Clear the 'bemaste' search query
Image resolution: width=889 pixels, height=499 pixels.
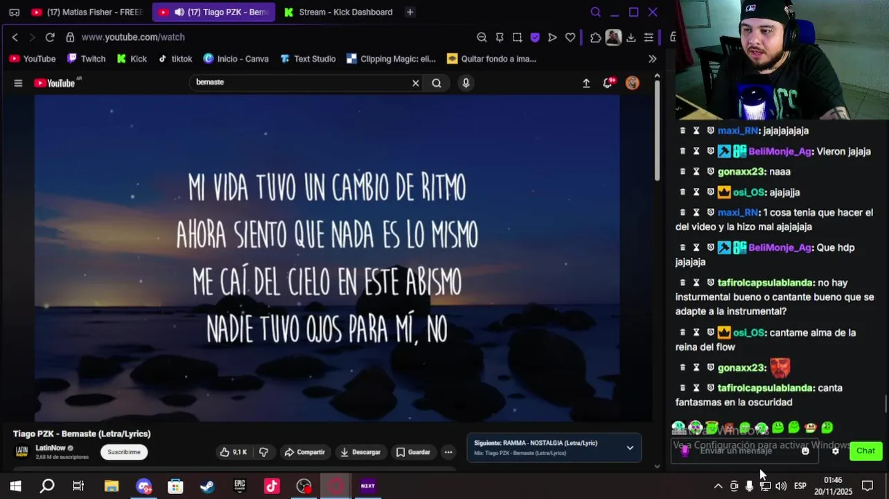pyautogui.click(x=416, y=83)
